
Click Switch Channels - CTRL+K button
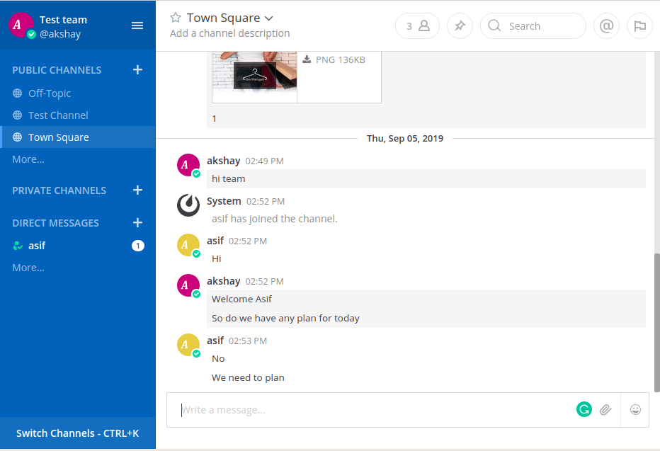pos(77,433)
